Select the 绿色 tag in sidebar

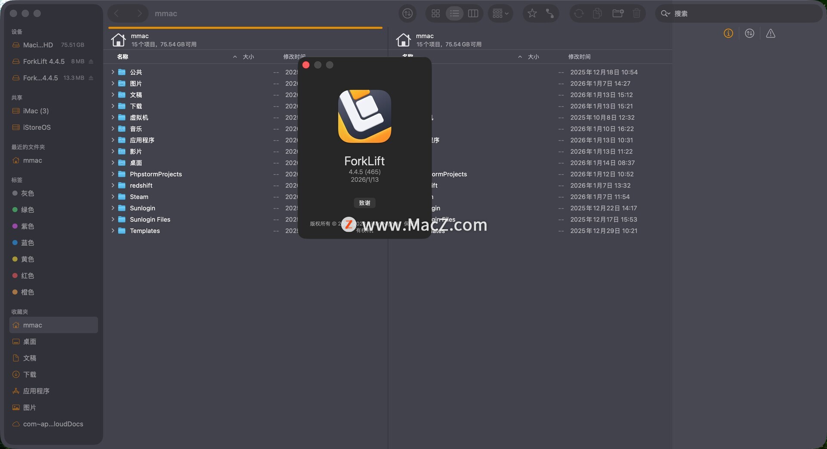[27, 210]
